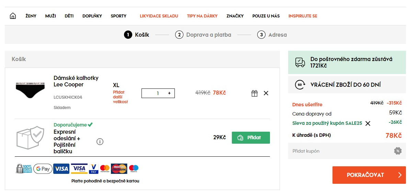Click the gift wrap icon for item
The width and height of the screenshot is (407, 191).
point(255,93)
